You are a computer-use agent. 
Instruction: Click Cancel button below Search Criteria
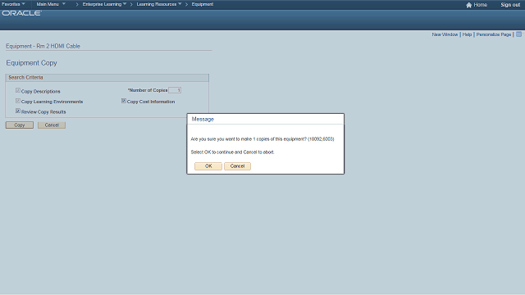pyautogui.click(x=52, y=125)
